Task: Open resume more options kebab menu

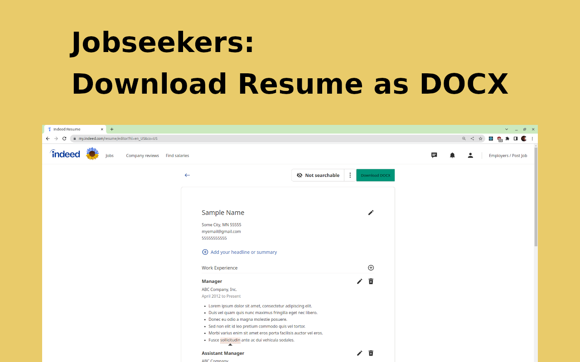Action: [350, 175]
